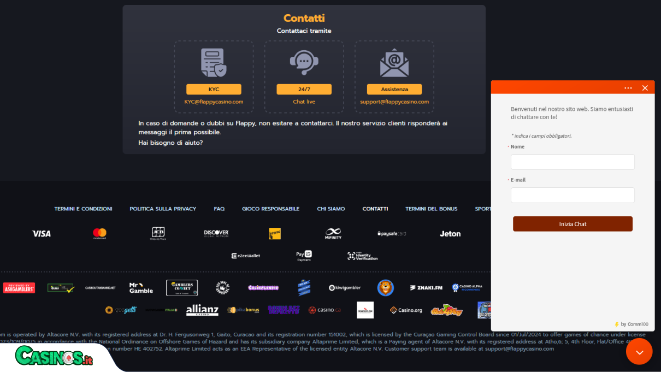The image size is (661, 372).
Task: Select the Contatti footer menu item
Action: [375, 209]
